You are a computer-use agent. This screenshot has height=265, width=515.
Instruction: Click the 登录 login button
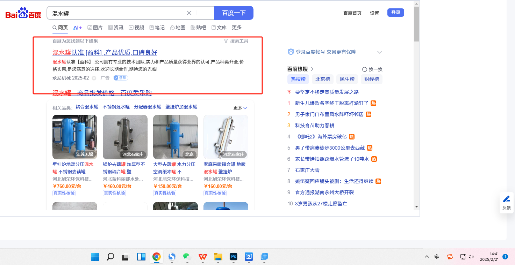coord(396,13)
